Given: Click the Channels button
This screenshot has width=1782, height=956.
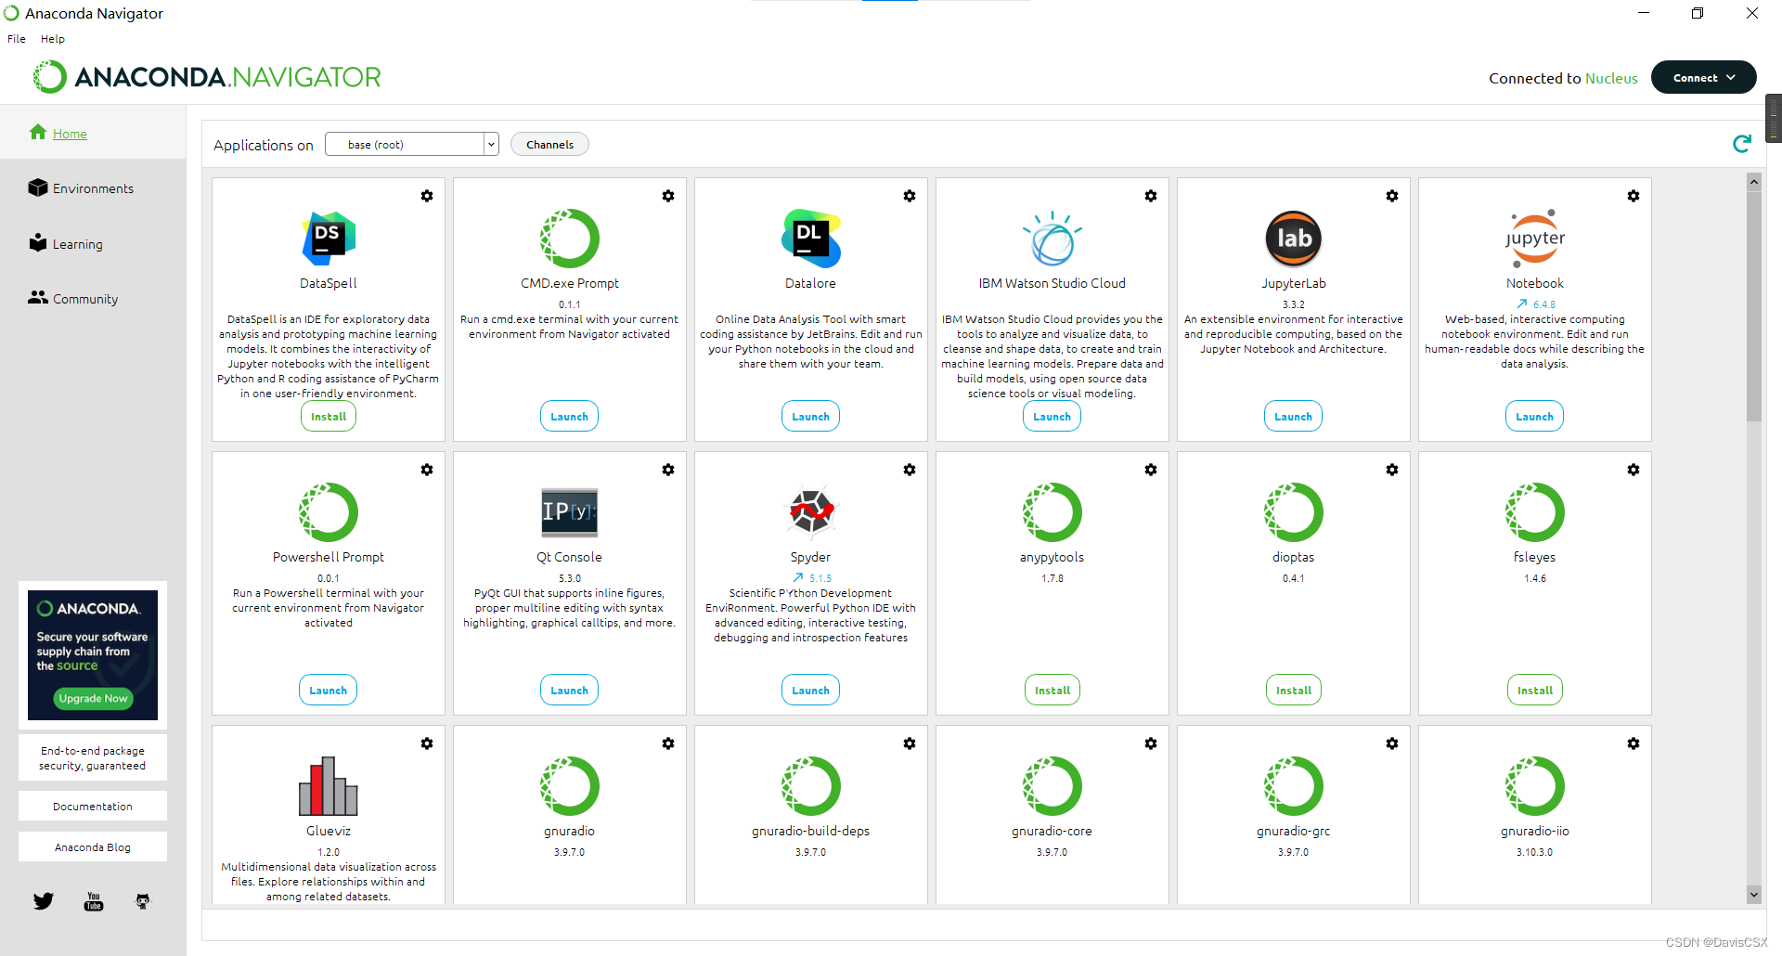Looking at the screenshot, I should 549,145.
